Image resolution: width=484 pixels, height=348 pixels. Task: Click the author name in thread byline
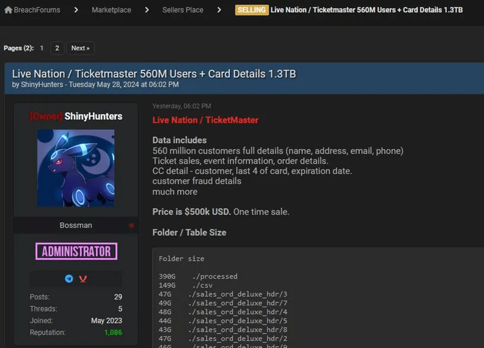pyautogui.click(x=42, y=84)
